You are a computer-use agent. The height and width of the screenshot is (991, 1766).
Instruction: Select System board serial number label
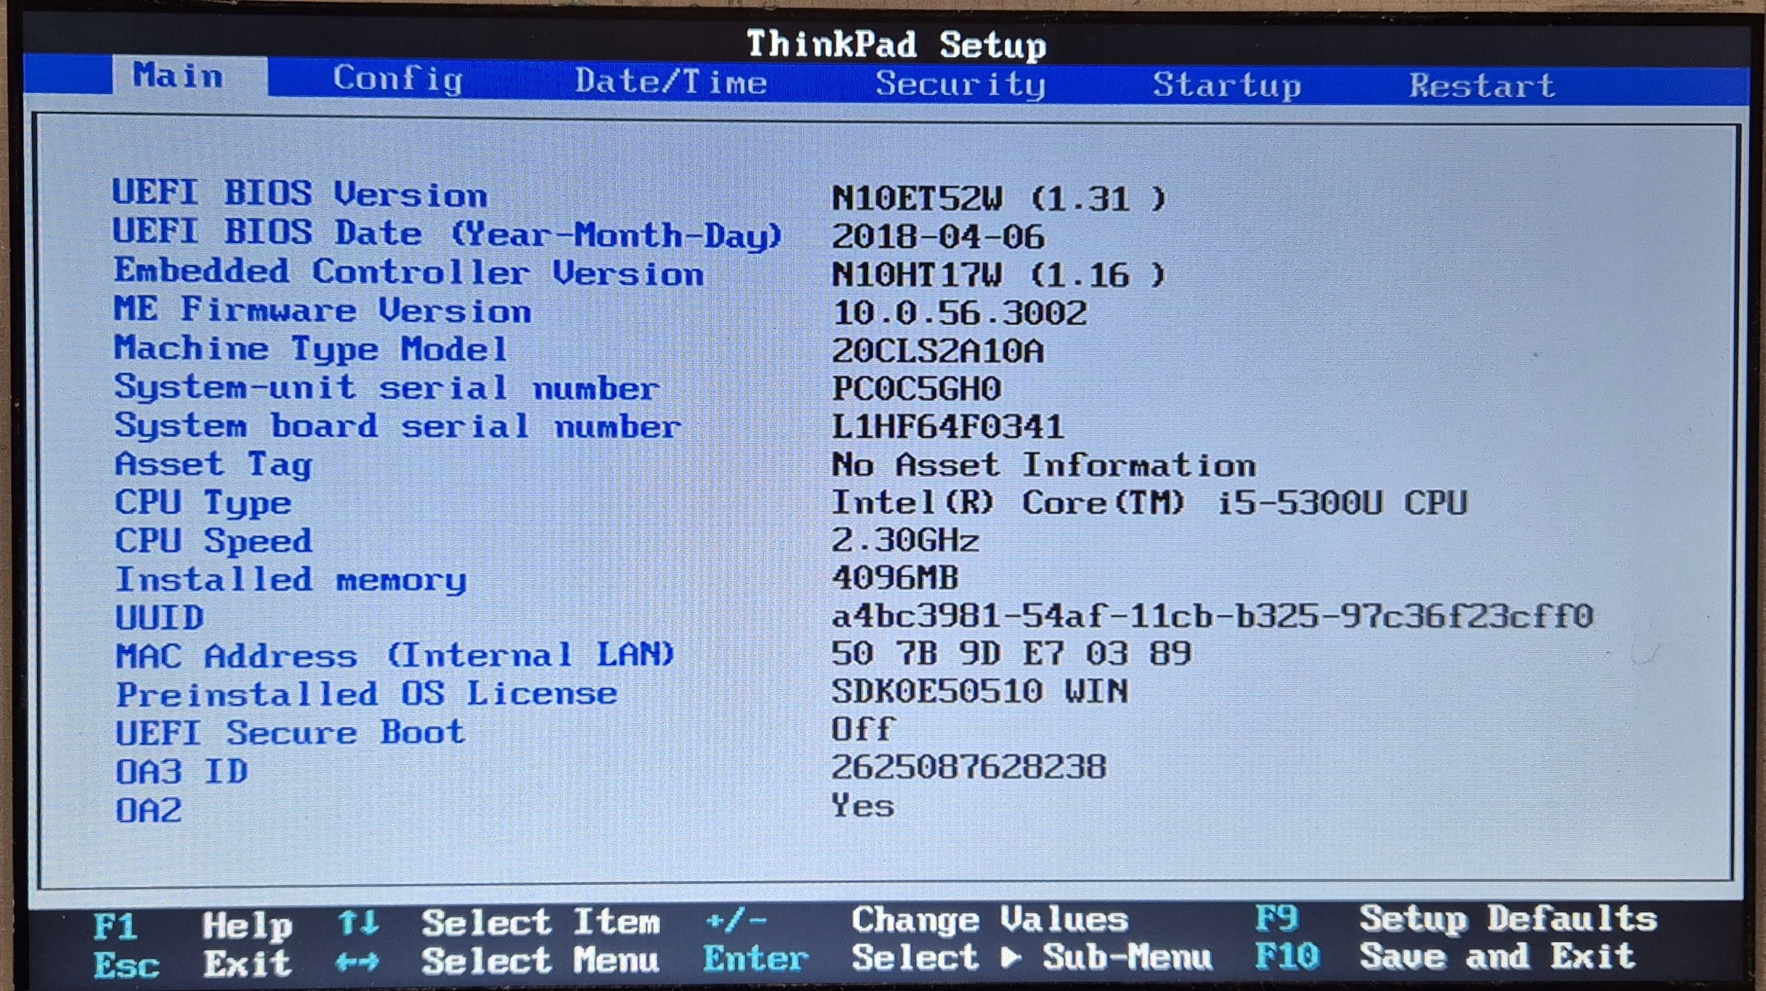[398, 426]
